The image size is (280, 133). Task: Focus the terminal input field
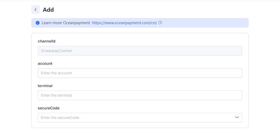tap(140, 95)
